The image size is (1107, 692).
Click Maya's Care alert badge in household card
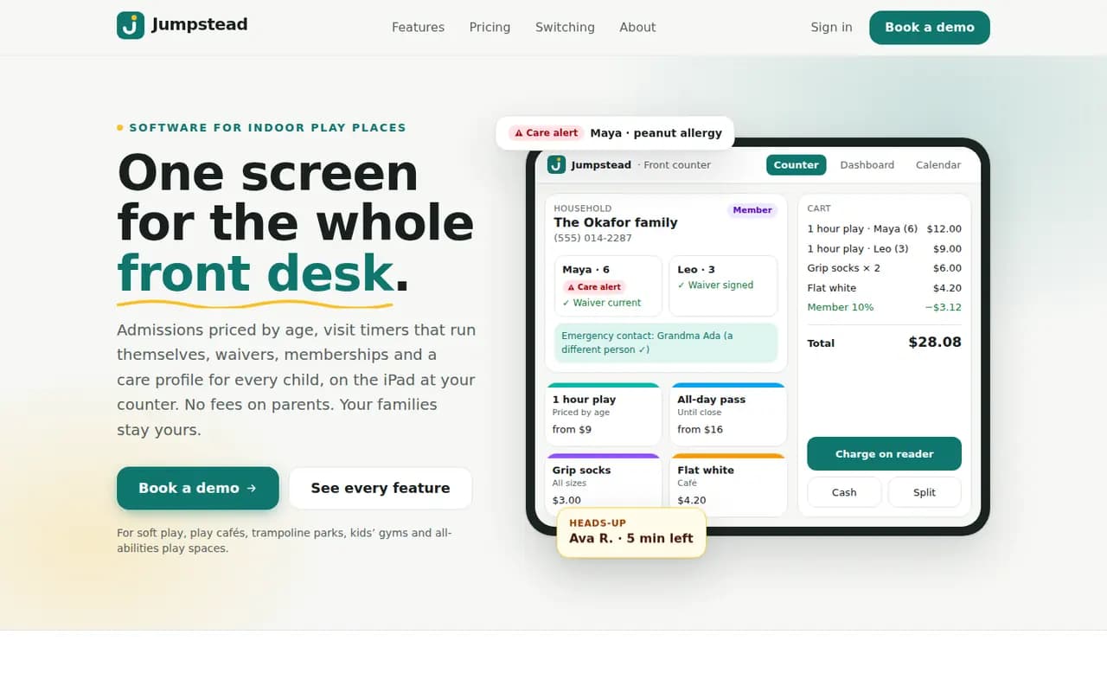pos(593,286)
